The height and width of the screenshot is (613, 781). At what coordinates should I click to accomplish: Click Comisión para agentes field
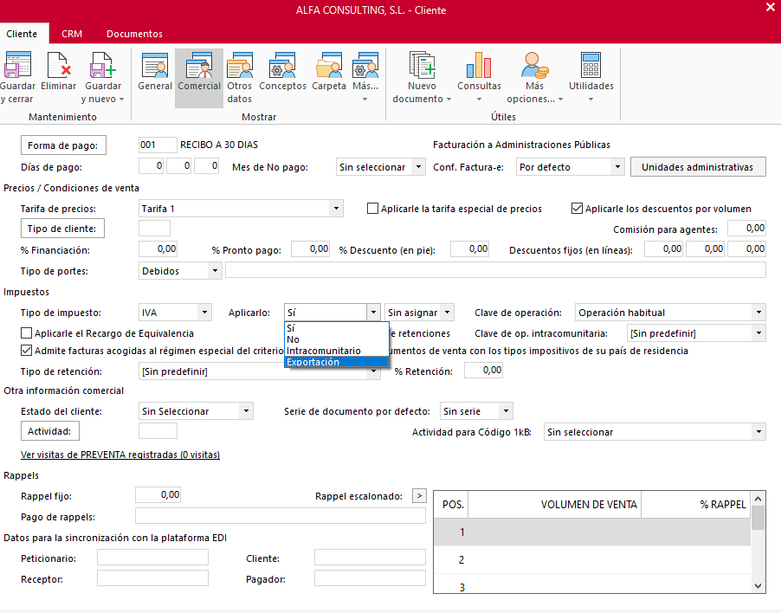[746, 228]
